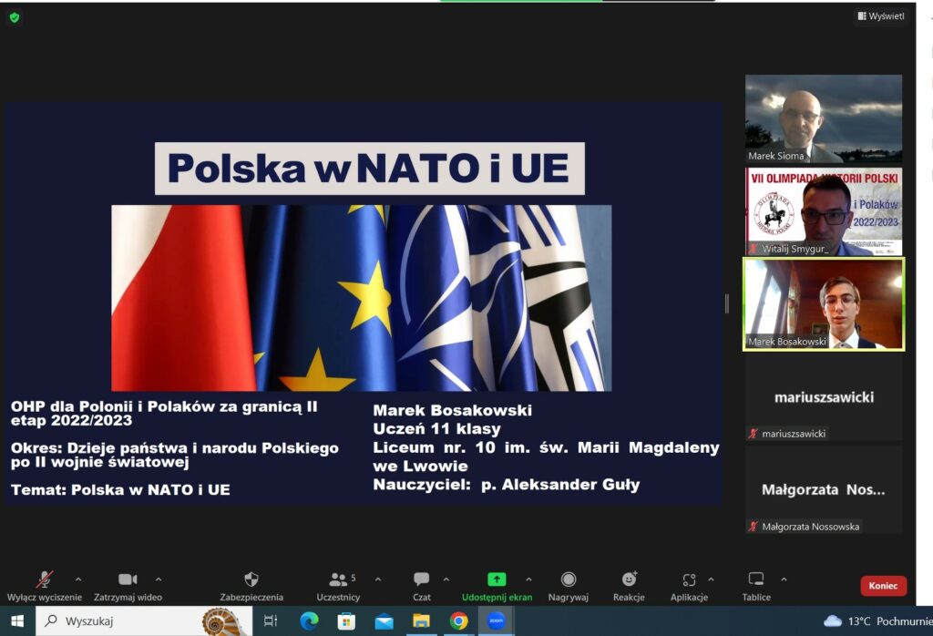Viewport: 933px width, 636px height.
Task: Open the Wyświetl view menu
Action: click(x=881, y=16)
